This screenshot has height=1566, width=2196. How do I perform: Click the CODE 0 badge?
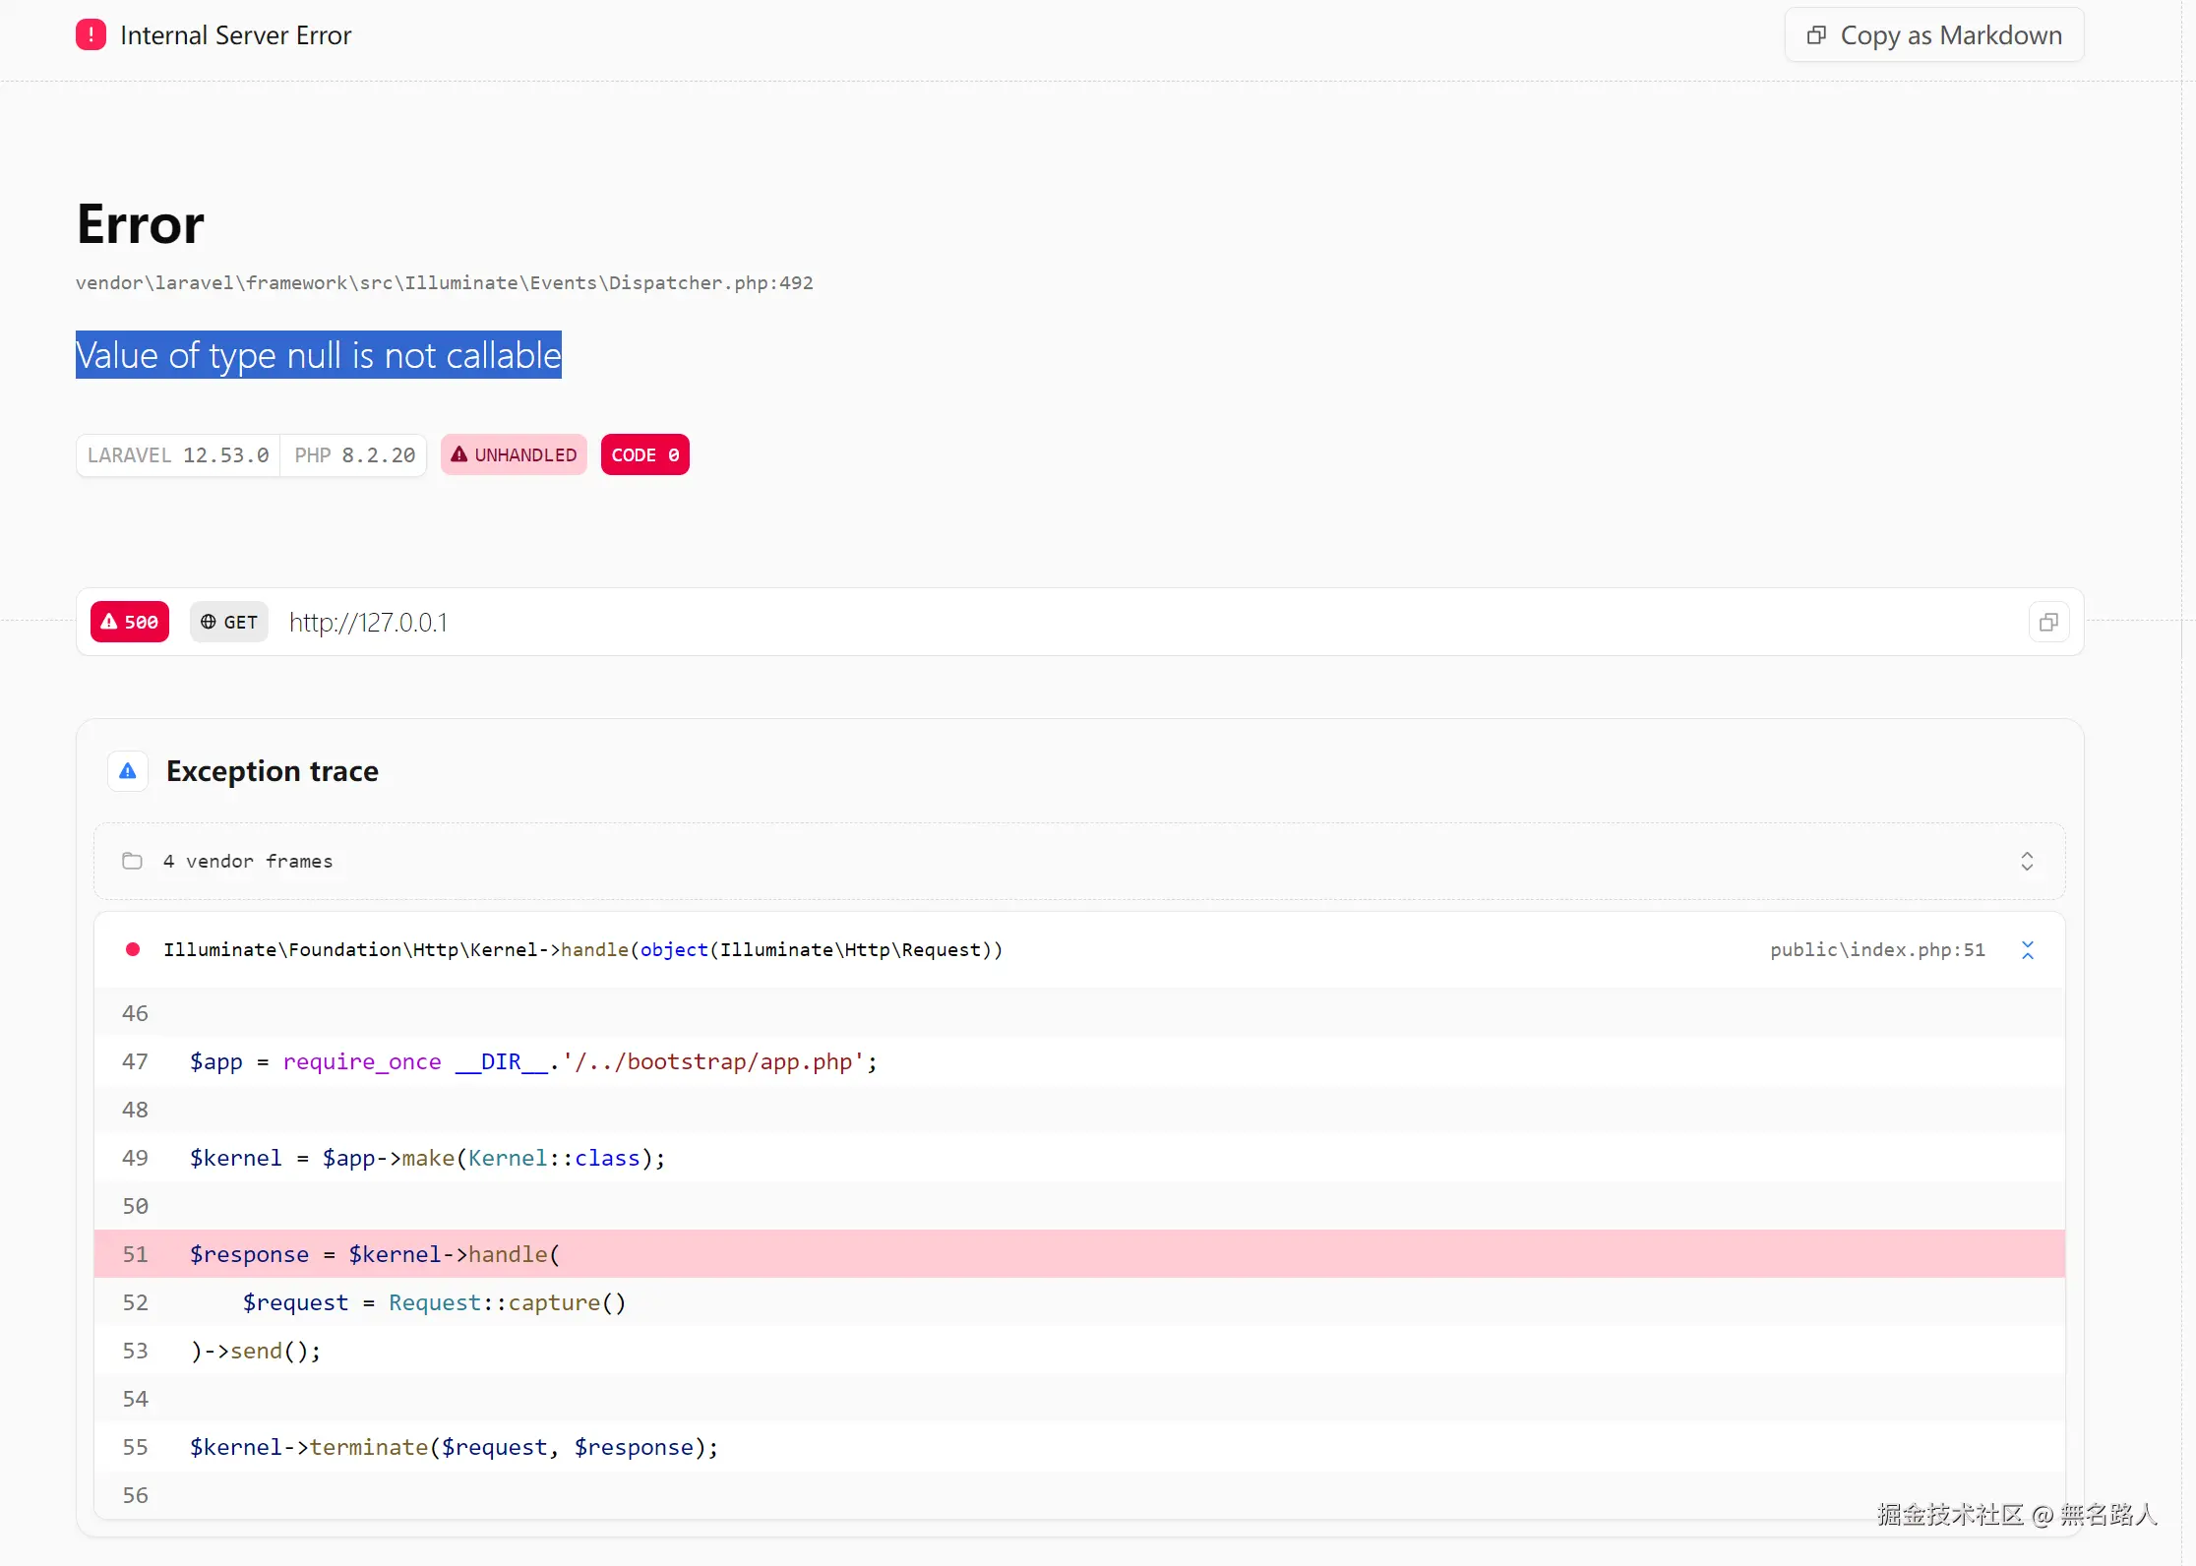[x=644, y=454]
